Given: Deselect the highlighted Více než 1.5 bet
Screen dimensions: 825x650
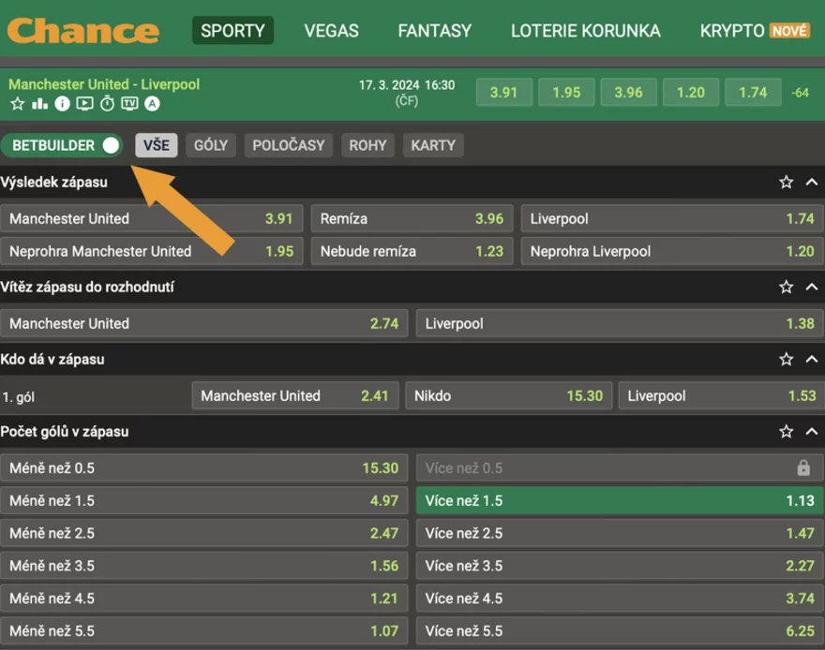Looking at the screenshot, I should click(621, 500).
